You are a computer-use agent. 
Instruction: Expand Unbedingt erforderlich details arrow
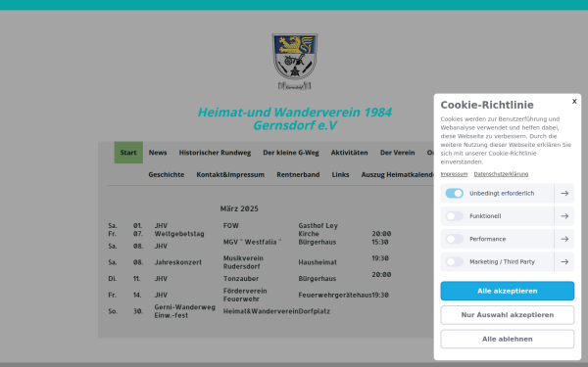(x=564, y=193)
